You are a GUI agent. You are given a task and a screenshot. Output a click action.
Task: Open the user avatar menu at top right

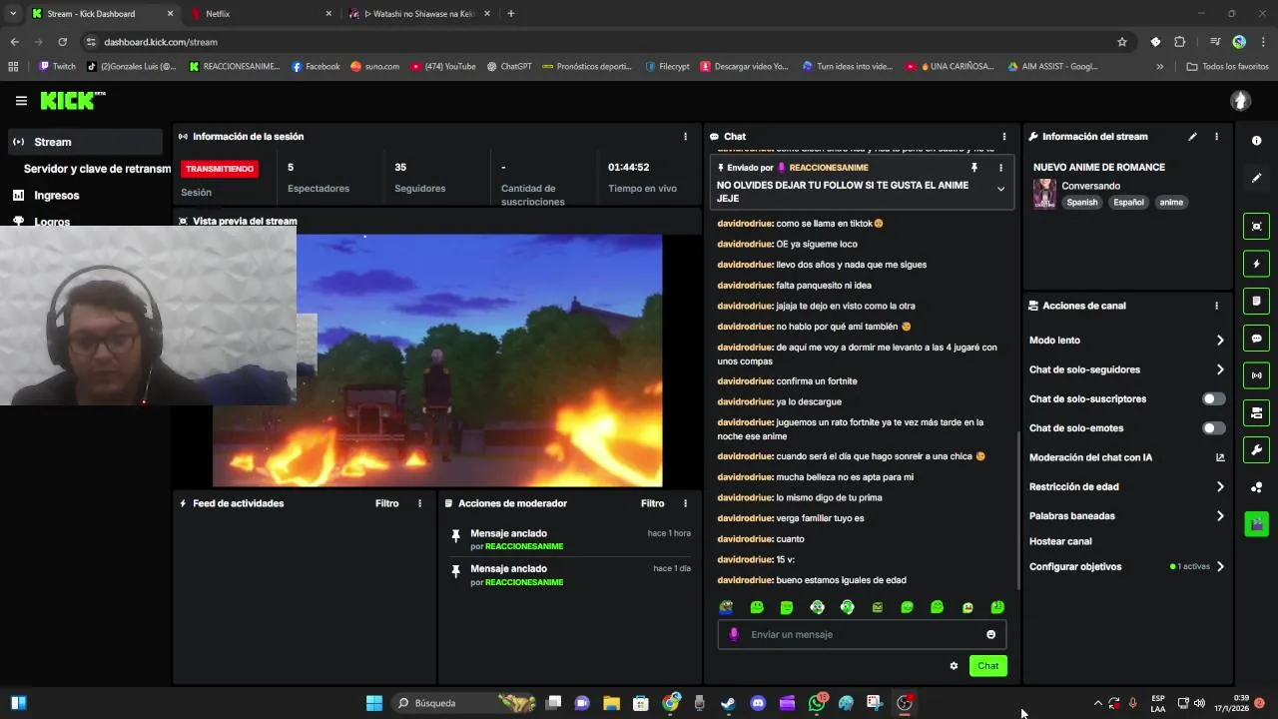[1240, 100]
